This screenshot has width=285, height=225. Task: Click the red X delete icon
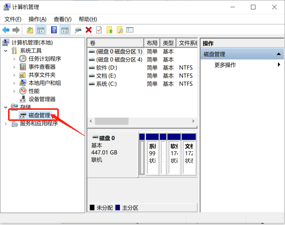89,30
